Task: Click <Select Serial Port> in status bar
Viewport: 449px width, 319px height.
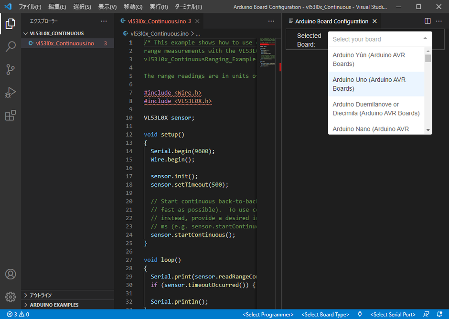Action: tap(393, 314)
